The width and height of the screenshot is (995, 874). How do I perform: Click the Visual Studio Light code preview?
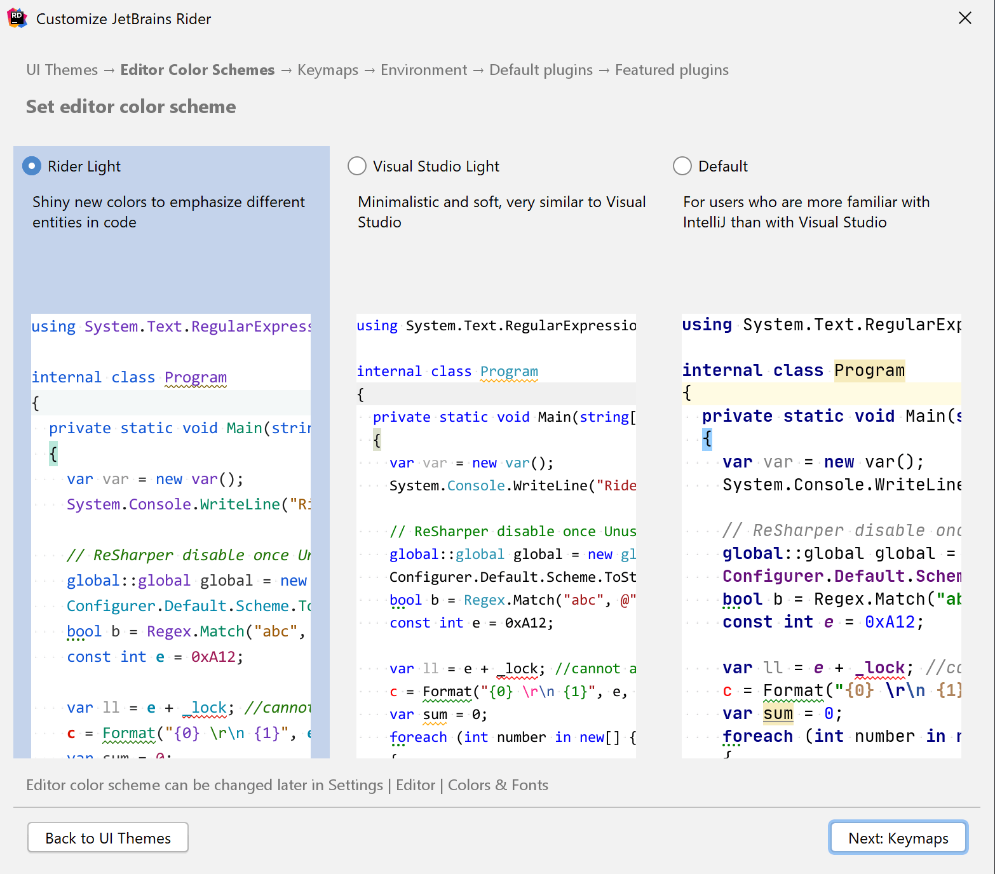[496, 534]
